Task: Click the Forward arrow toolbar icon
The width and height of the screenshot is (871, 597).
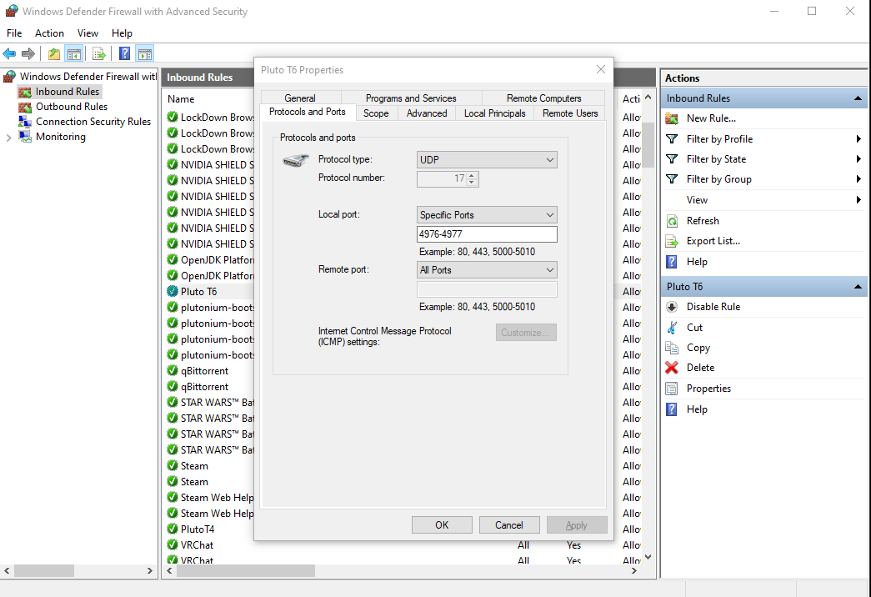Action: coord(28,54)
